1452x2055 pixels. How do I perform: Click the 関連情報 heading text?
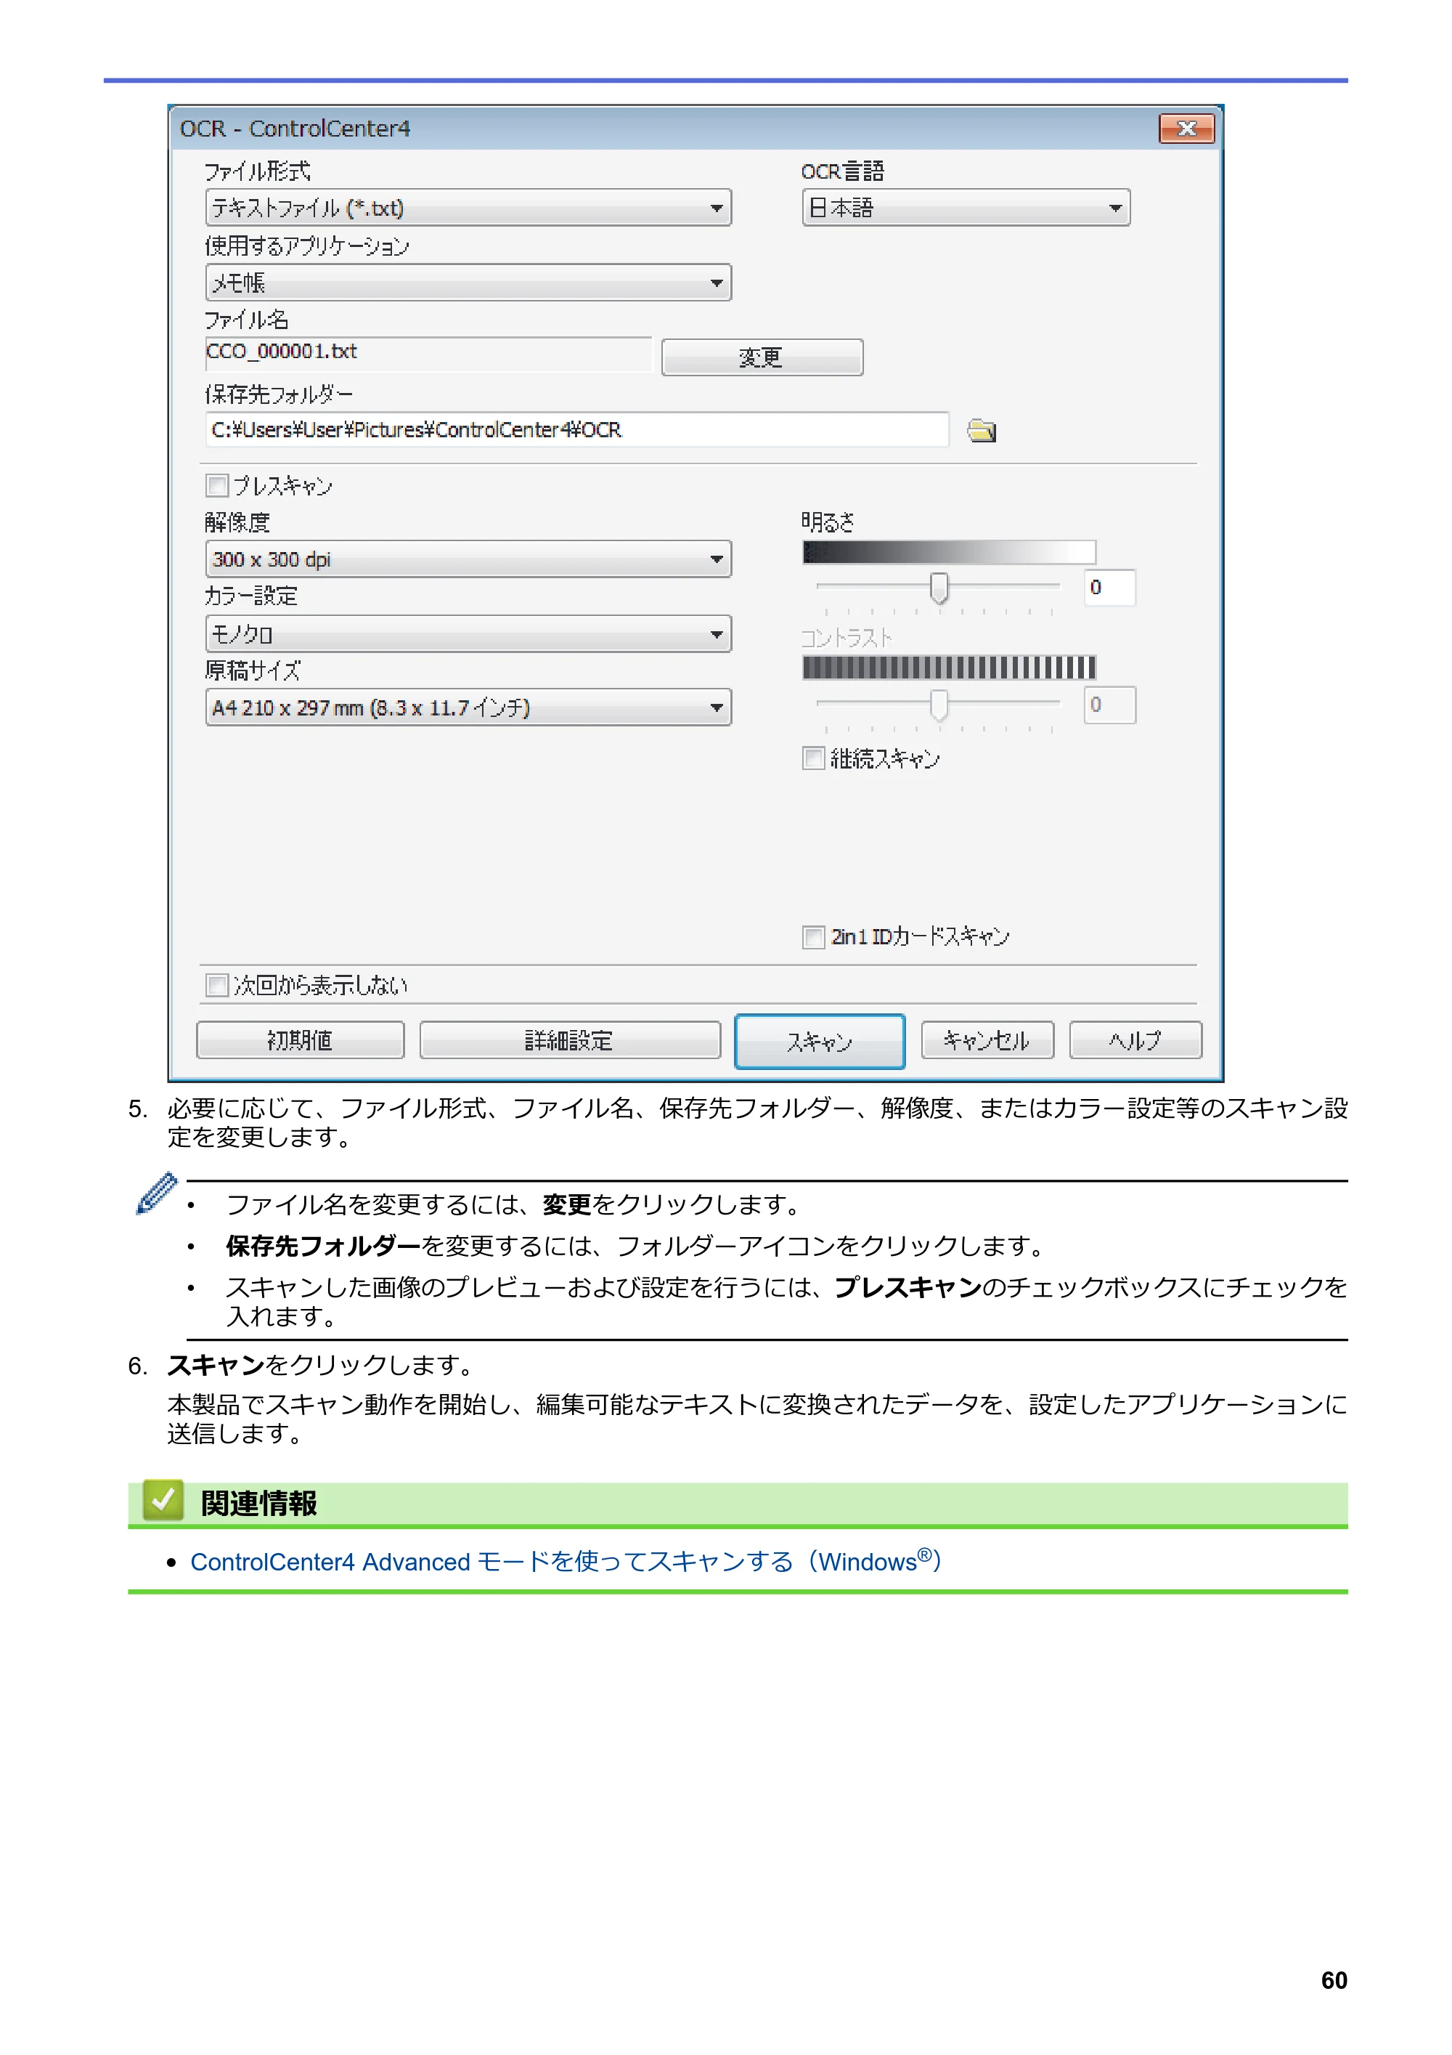click(258, 1504)
